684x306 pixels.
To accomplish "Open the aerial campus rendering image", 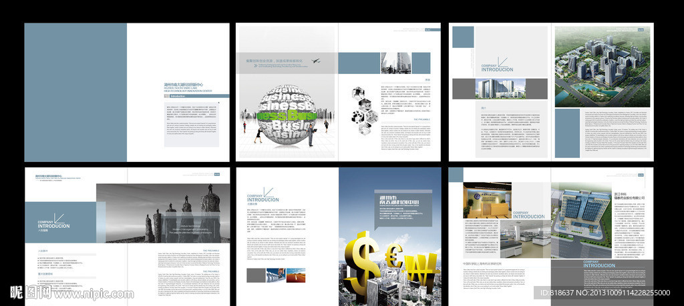I will coord(602,66).
